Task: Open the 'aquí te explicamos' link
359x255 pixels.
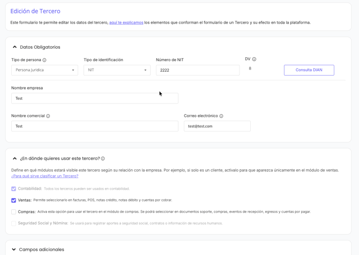Action: (126, 22)
